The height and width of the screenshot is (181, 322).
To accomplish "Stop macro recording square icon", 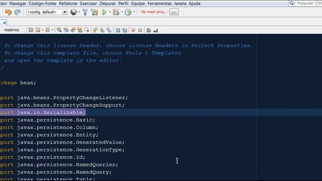I will [x=140, y=30].
